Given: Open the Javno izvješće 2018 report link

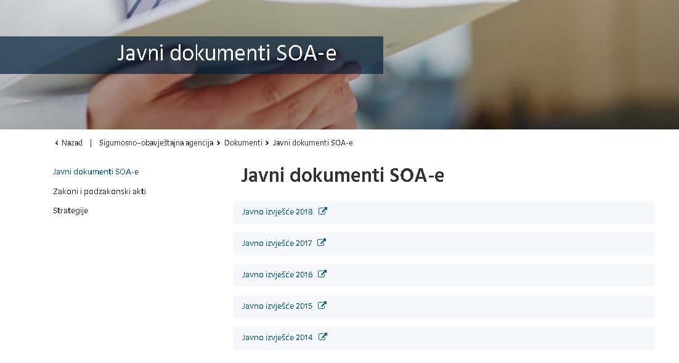Looking at the screenshot, I should click(x=277, y=212).
